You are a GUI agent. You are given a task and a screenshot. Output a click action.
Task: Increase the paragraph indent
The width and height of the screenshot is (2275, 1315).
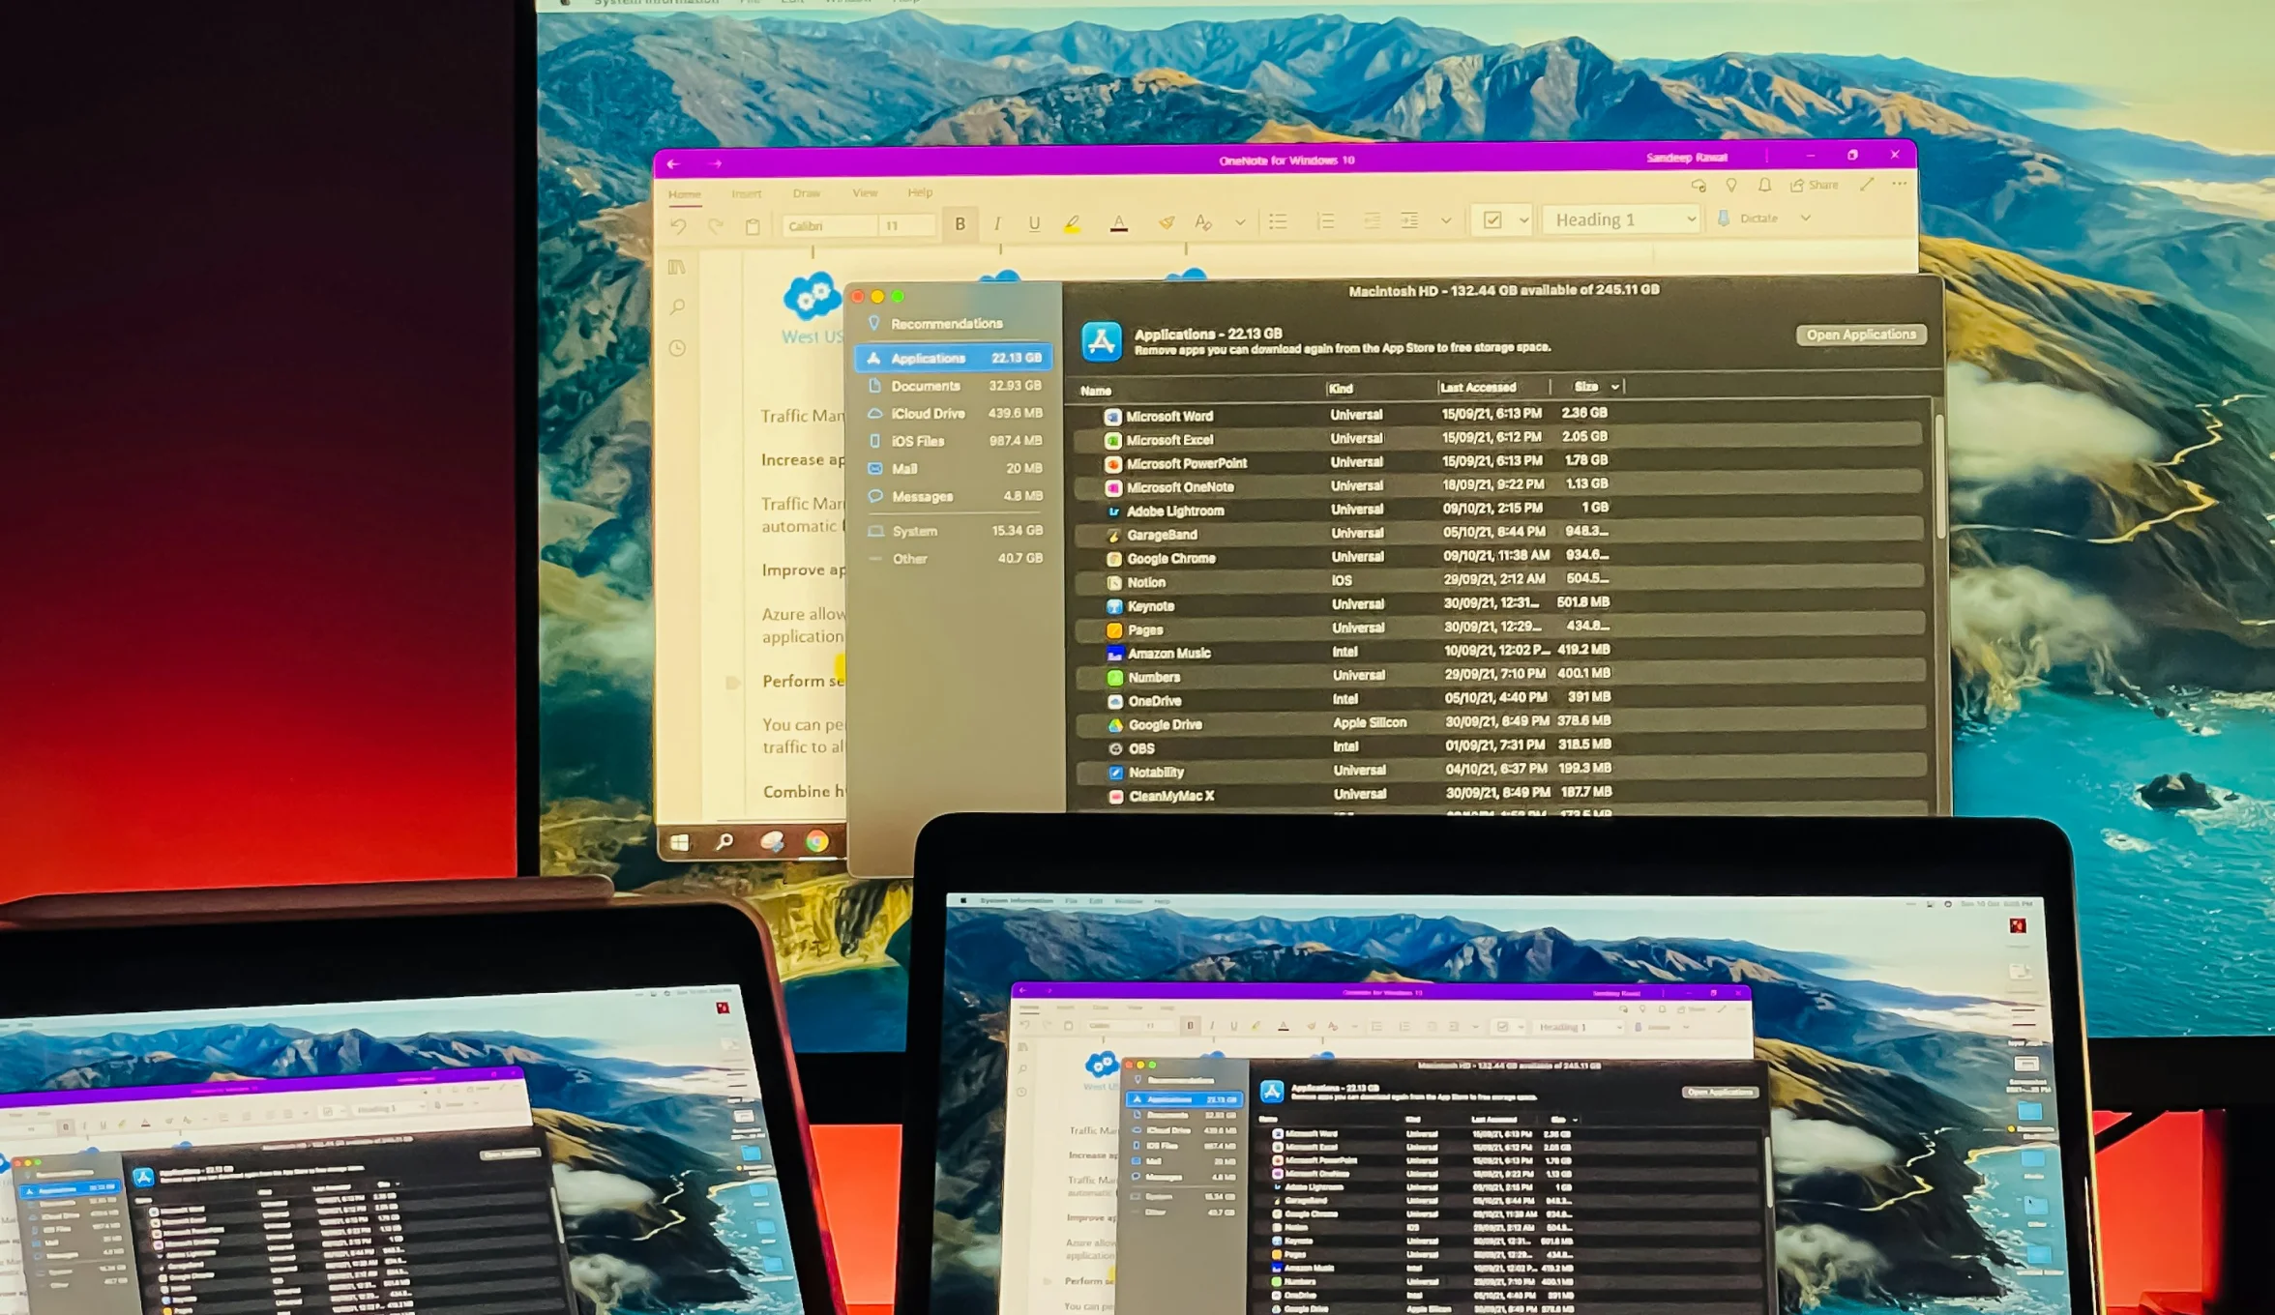(x=1409, y=221)
